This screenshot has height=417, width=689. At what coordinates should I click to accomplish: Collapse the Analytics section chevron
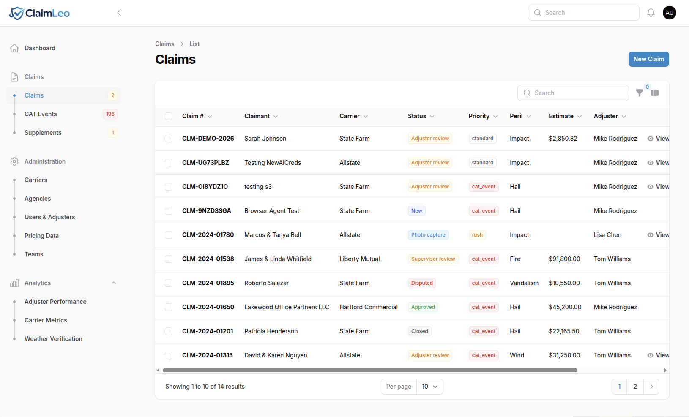[113, 283]
